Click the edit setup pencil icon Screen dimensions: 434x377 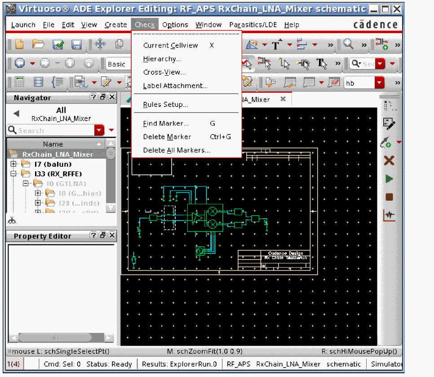pyautogui.click(x=389, y=123)
